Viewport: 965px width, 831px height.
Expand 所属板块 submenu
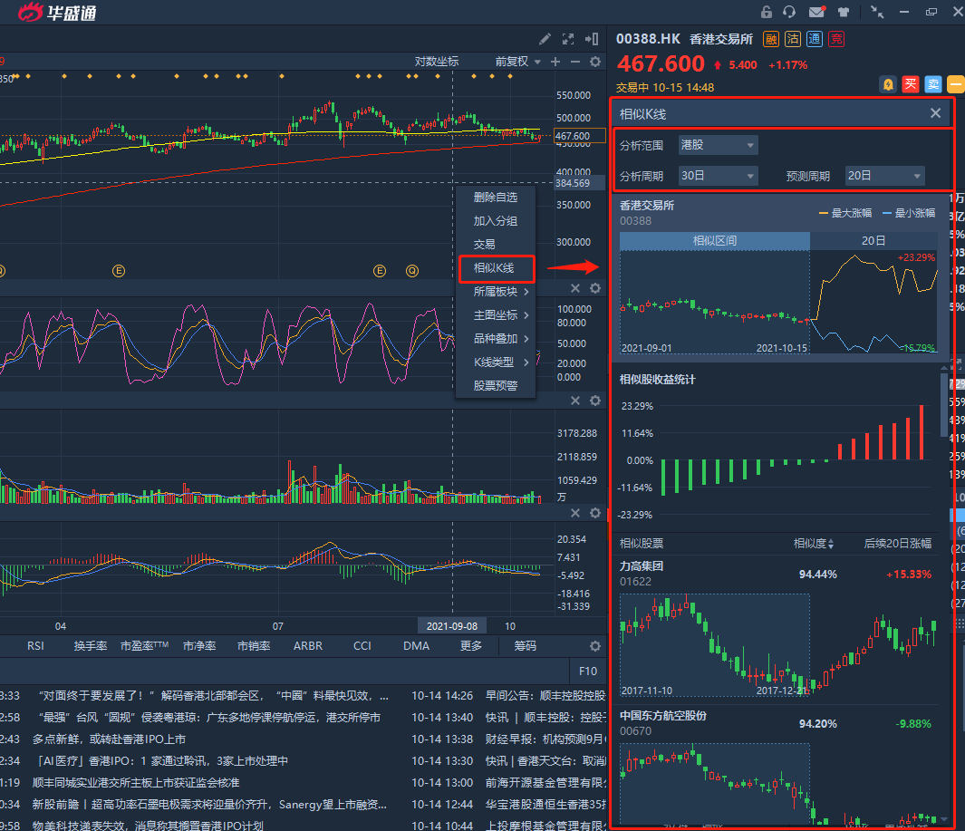[x=496, y=291]
